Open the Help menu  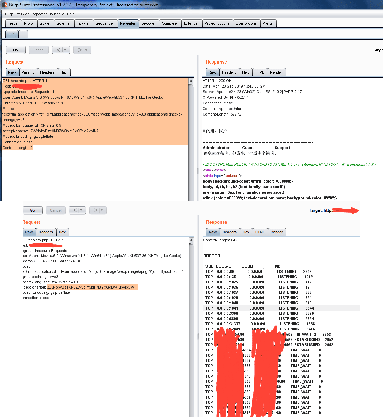coord(70,14)
